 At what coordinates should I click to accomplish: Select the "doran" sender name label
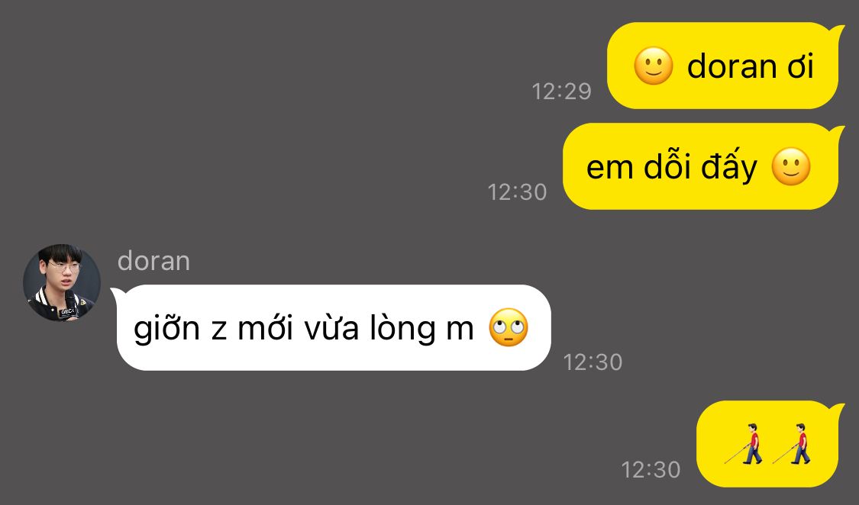[153, 261]
